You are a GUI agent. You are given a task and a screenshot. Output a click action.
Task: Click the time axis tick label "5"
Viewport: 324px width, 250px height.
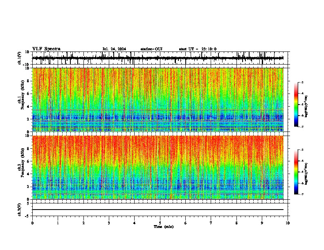[x=160, y=223]
